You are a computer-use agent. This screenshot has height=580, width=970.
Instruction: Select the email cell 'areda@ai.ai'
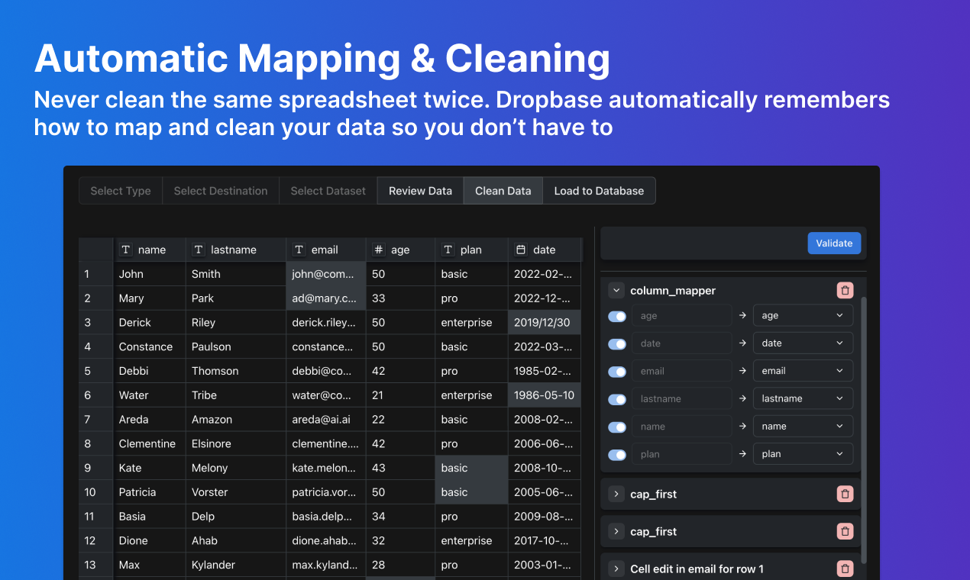pos(326,419)
